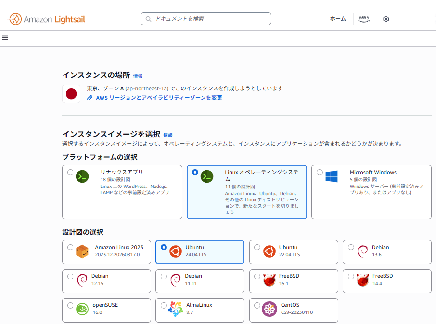Click the Japan flag region icon
Viewport: 448px width, 324px height.
click(71, 94)
